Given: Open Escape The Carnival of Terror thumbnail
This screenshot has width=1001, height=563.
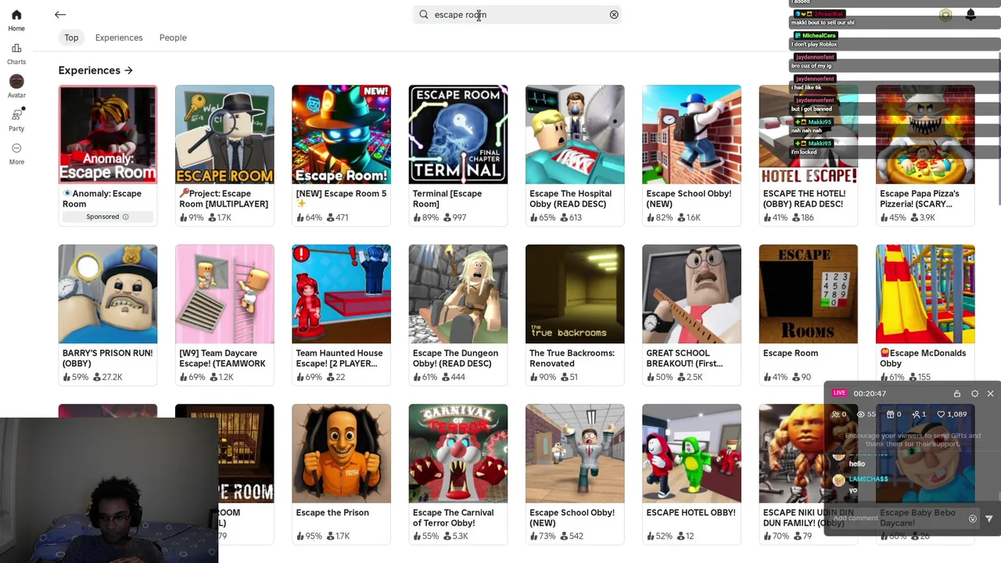Looking at the screenshot, I should pos(458,454).
